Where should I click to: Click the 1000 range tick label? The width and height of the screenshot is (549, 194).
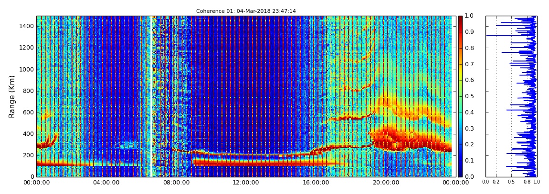[26, 70]
